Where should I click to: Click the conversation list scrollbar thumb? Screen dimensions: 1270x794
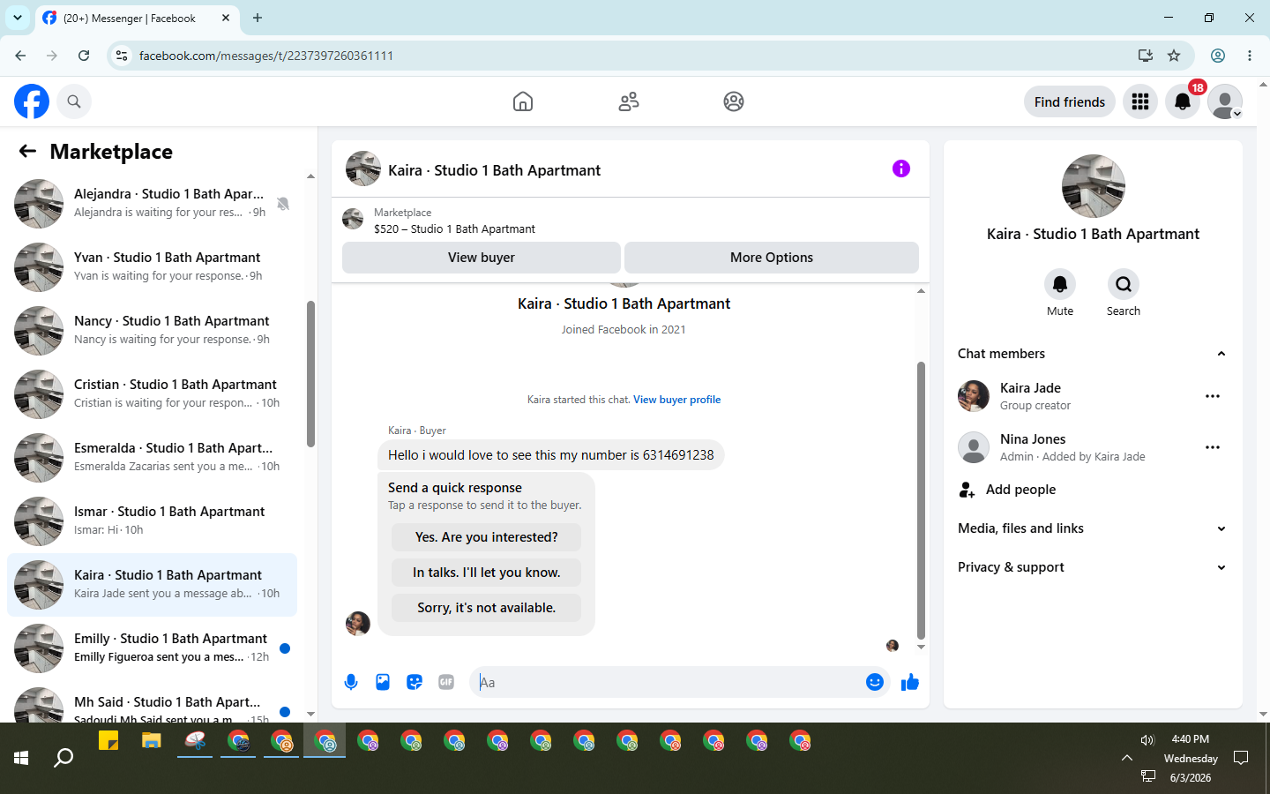click(x=310, y=374)
